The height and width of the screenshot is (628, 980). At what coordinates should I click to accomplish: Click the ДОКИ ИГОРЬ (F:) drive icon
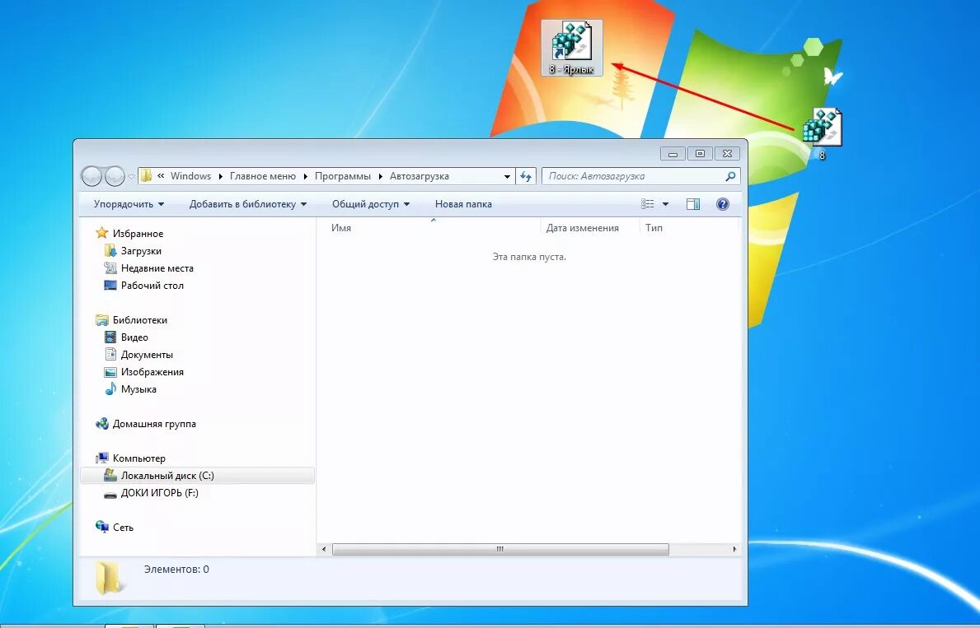(110, 494)
